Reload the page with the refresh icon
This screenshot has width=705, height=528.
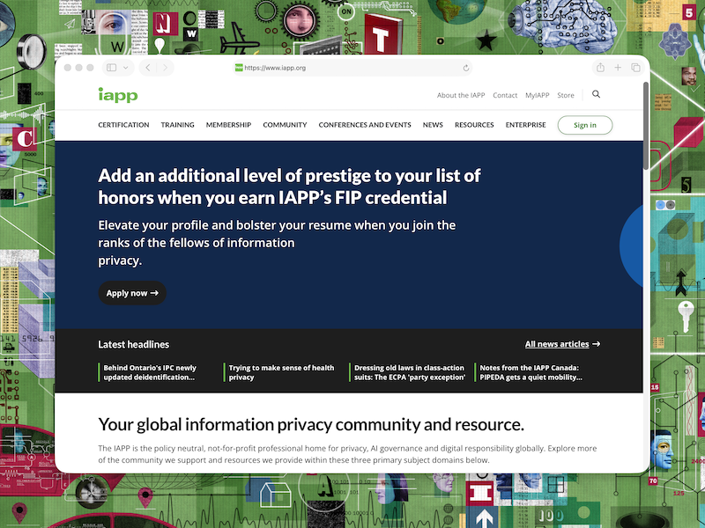[466, 68]
